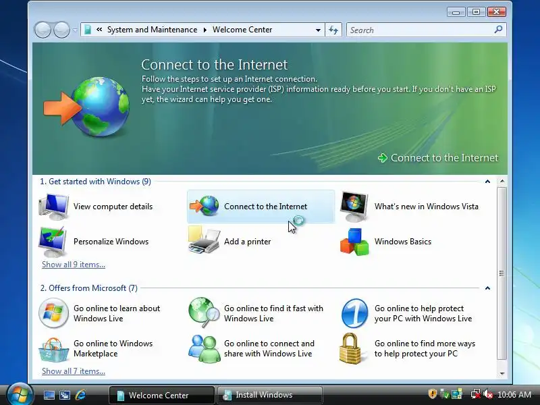
Task: Click the Refresh button next to the address bar
Action: (x=333, y=30)
